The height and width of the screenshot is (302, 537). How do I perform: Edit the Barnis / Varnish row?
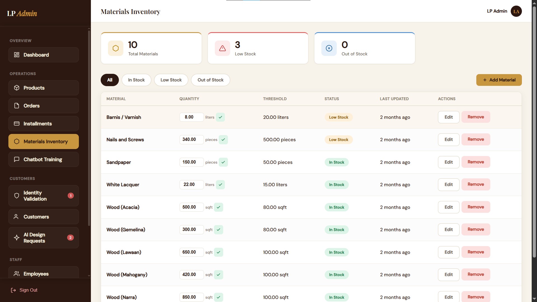449,117
